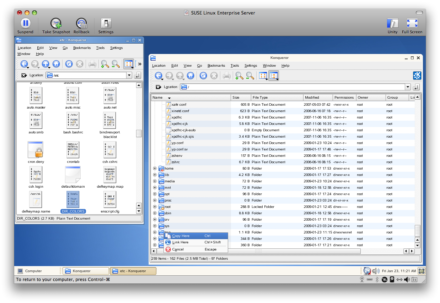The width and height of the screenshot is (440, 303).
Task: Zoom in on the /etc icon view
Action: tap(105, 64)
